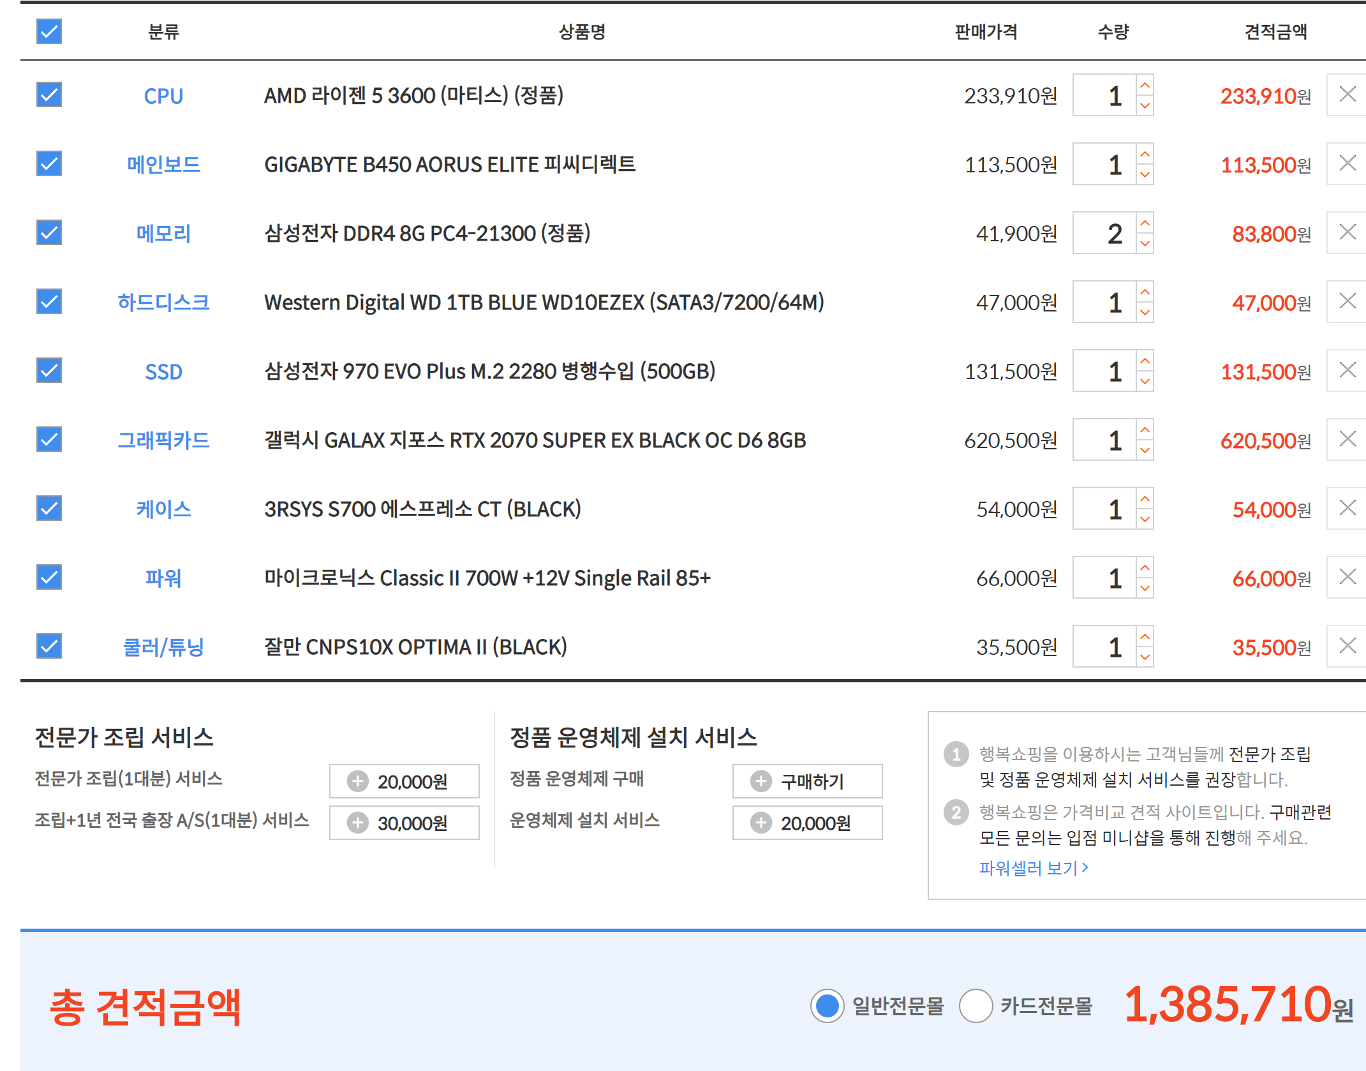Image resolution: width=1366 pixels, height=1071 pixels.
Task: Toggle the select-all checkbox in the header
Action: coord(49,31)
